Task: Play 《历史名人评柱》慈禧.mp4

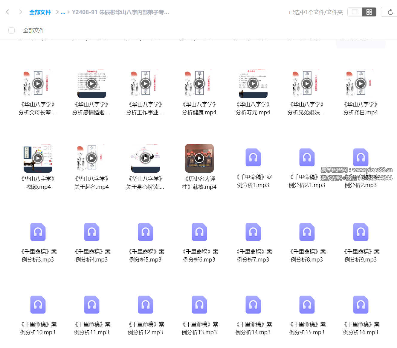Action: click(199, 158)
